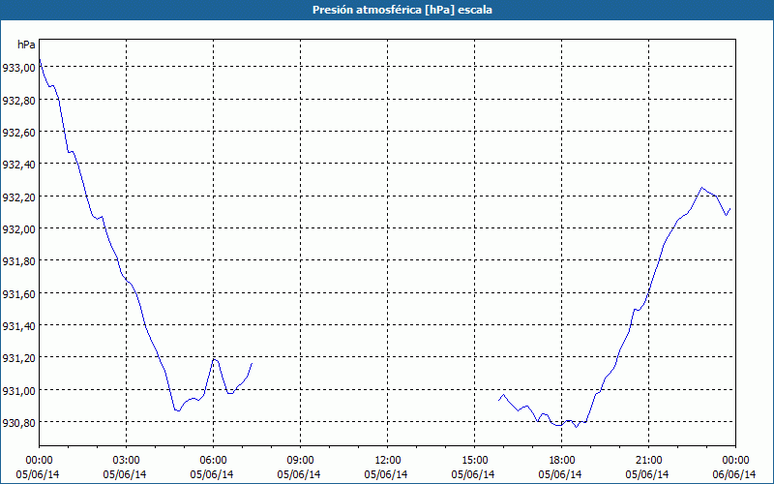Select the 932,40 y-axis value
This screenshot has height=484, width=774.
coord(18,165)
